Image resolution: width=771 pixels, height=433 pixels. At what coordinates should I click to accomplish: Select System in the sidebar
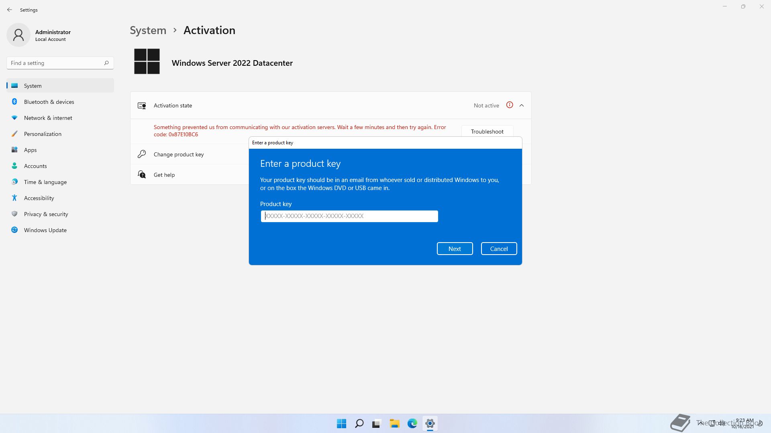pos(60,86)
